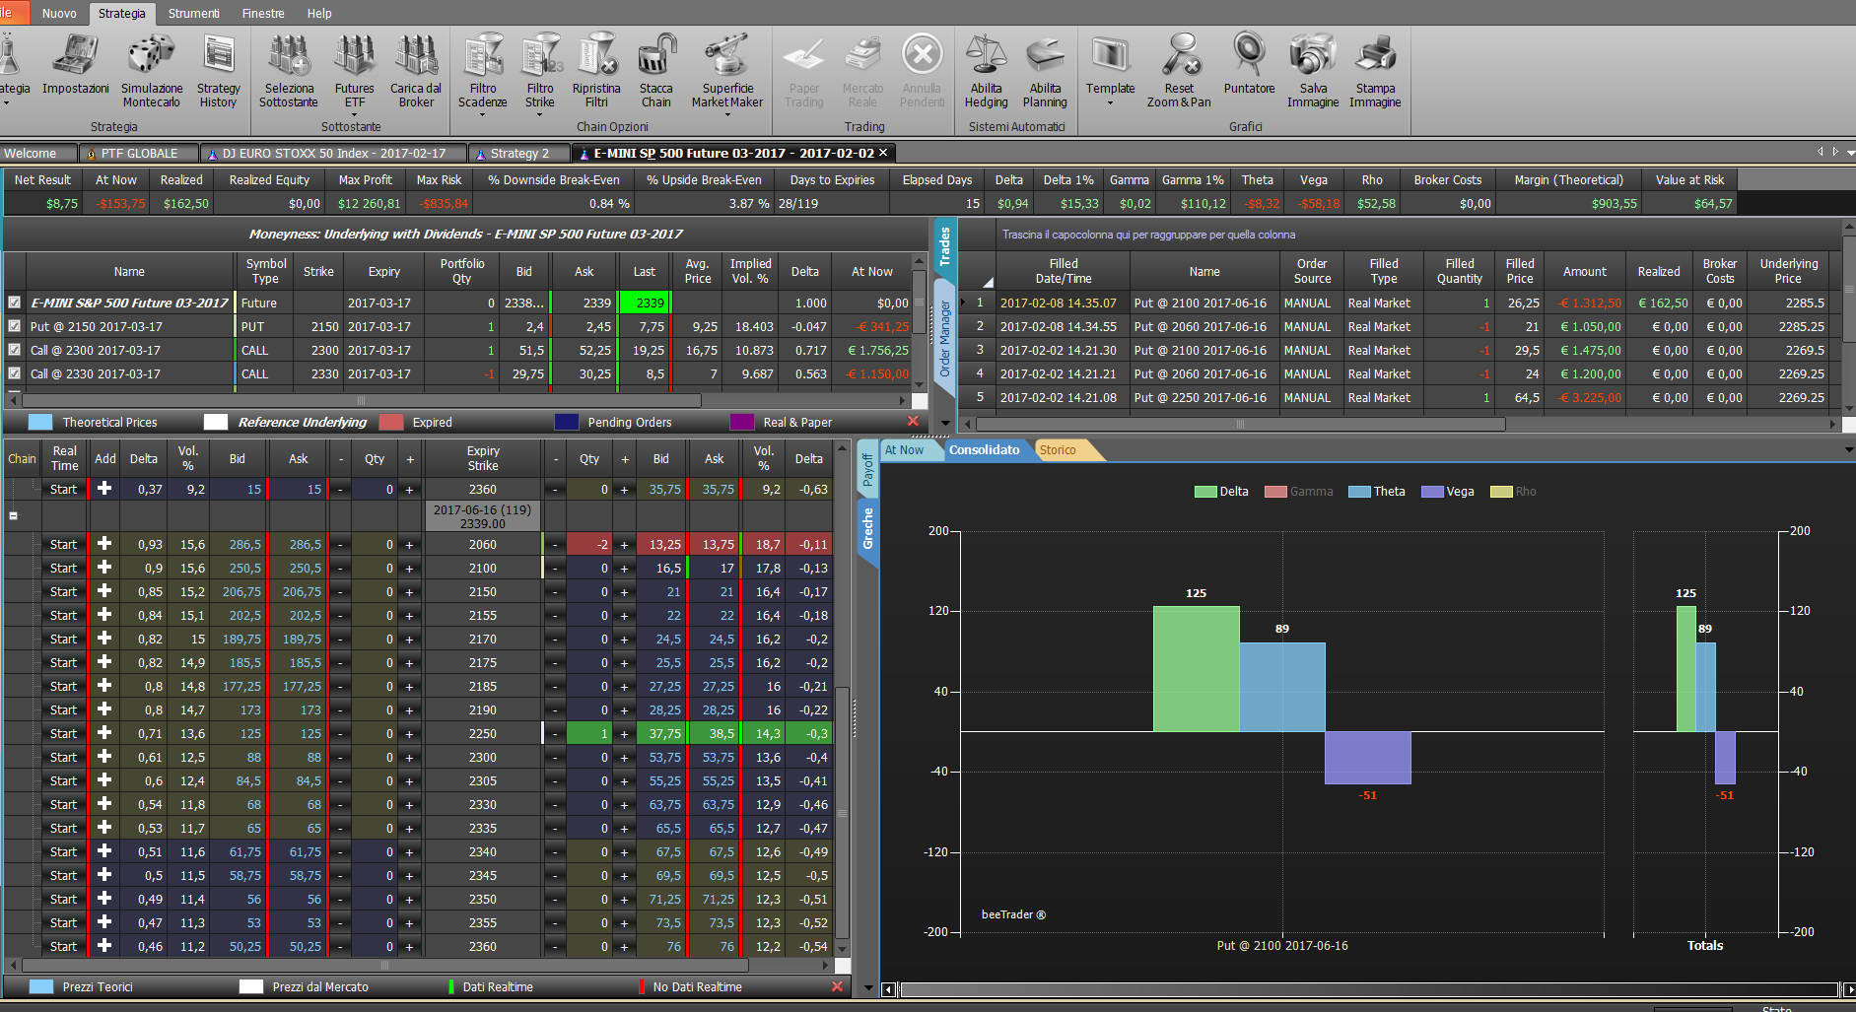
Task: Launch Superficie Market Maker
Action: (727, 71)
